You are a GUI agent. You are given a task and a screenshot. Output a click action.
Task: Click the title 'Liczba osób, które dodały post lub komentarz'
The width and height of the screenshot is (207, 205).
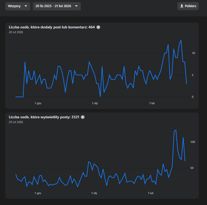tap(52, 27)
